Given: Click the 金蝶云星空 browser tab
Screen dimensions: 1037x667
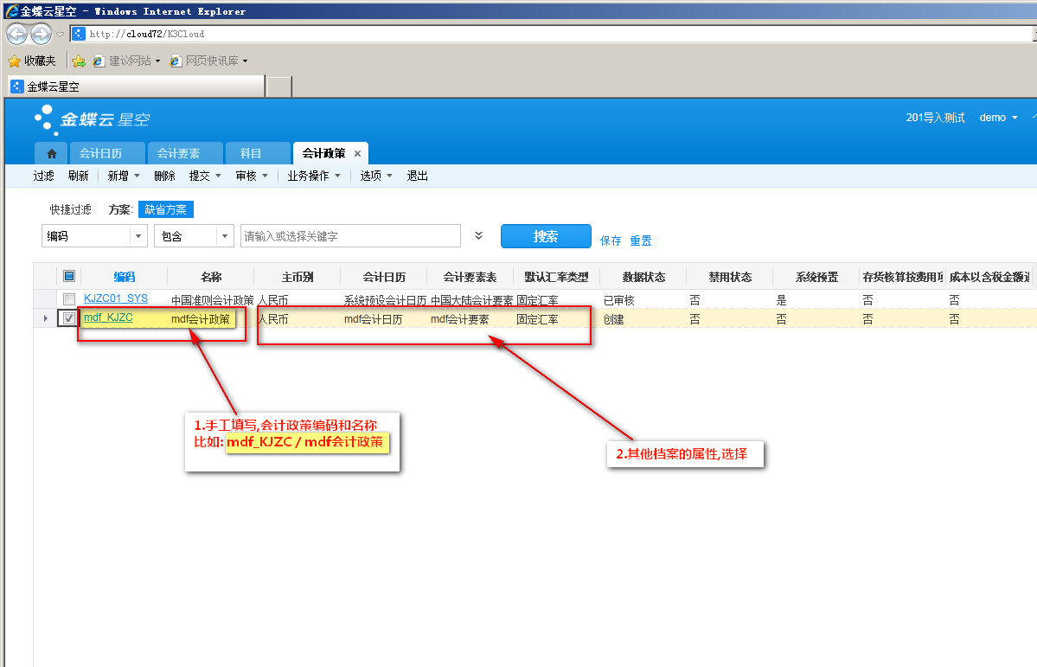Looking at the screenshot, I should [136, 87].
